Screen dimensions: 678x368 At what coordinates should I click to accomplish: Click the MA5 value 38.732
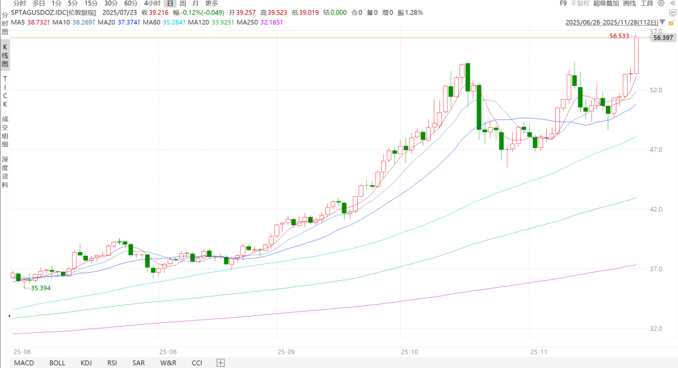(x=38, y=22)
